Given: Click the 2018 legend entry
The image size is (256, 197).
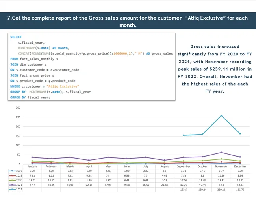Looking at the screenshot, I should pos(15,171).
